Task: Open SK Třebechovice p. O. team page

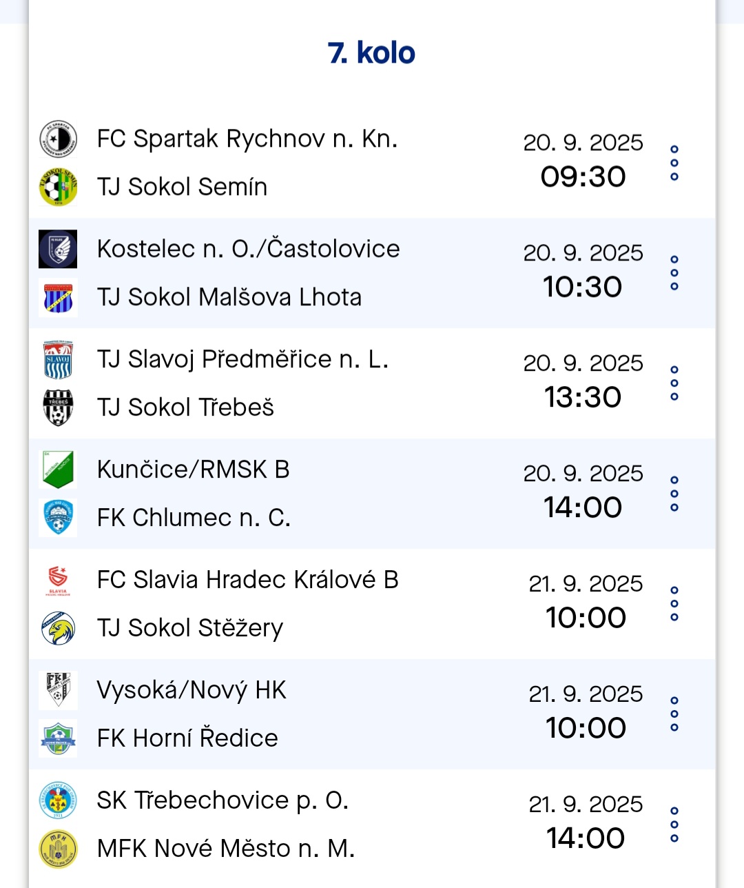Action: point(223,800)
